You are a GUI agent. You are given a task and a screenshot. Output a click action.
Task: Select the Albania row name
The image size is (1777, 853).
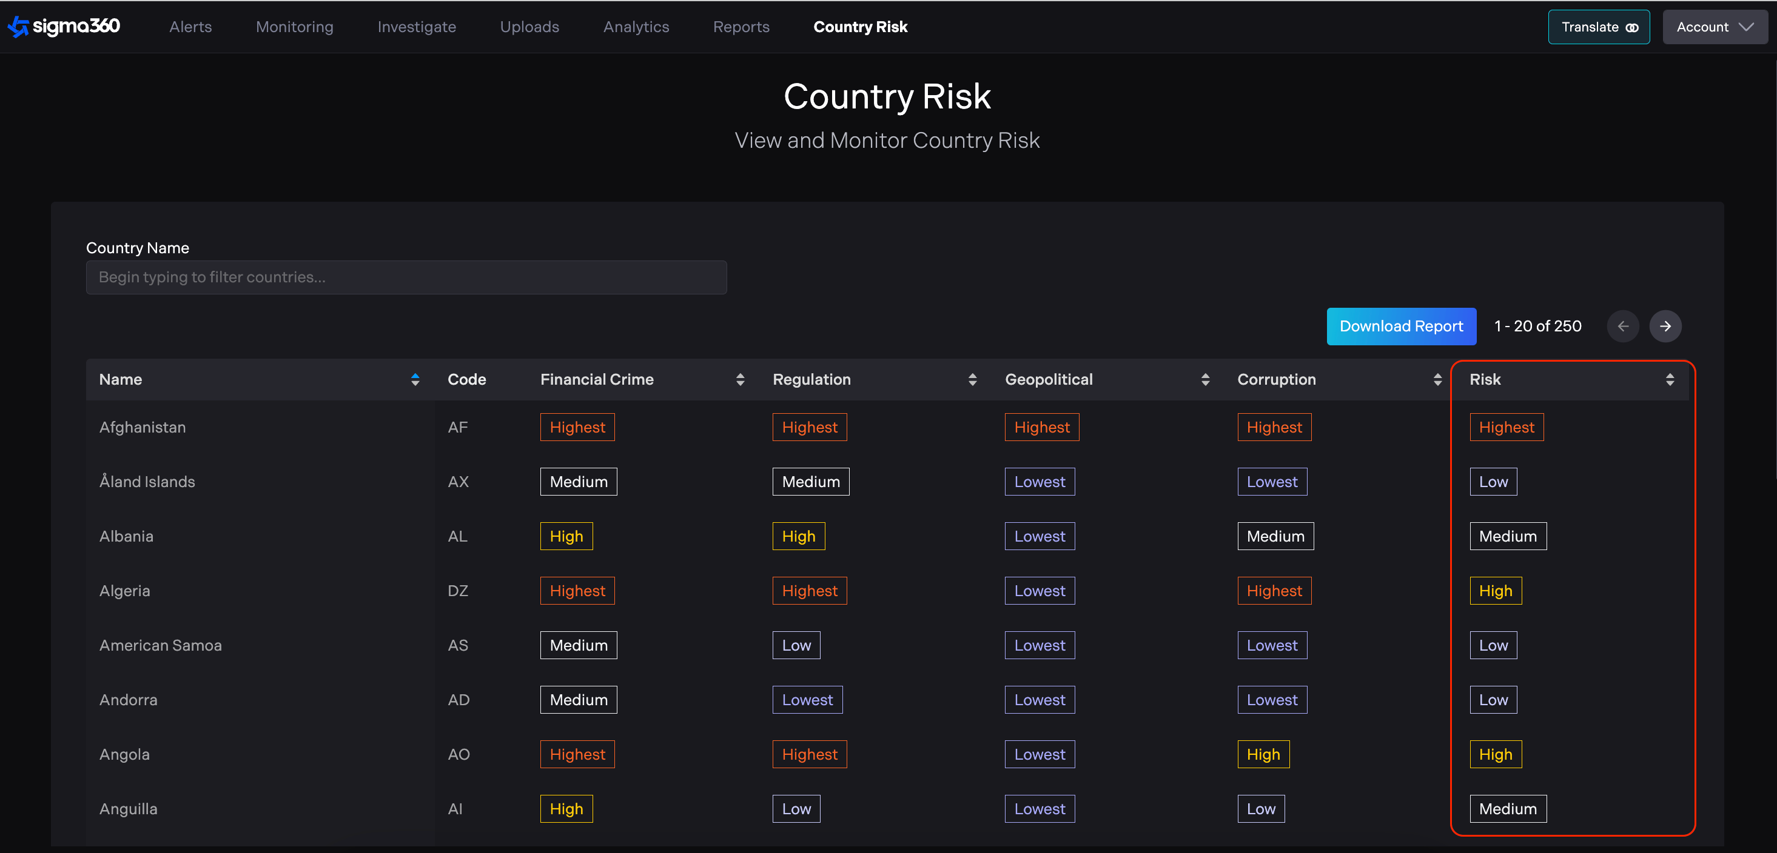(x=126, y=536)
